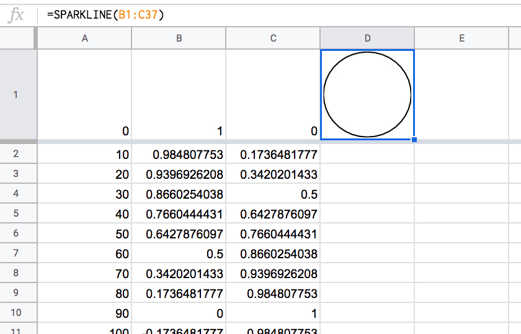This screenshot has width=521, height=334.
Task: Click cell C9 with value 0.984807753
Action: (x=273, y=292)
